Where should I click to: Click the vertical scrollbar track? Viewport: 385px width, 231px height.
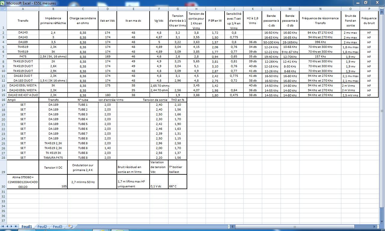[382, 212]
